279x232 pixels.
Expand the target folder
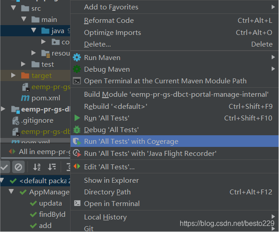click(x=13, y=75)
